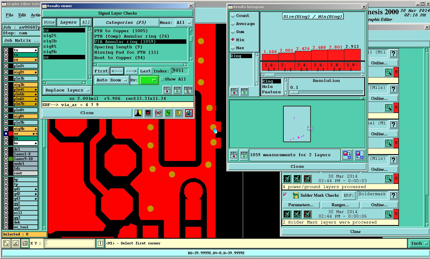430x259 pixels.
Task: Toggle Solder Mask Checks checkbox
Action: (285, 195)
